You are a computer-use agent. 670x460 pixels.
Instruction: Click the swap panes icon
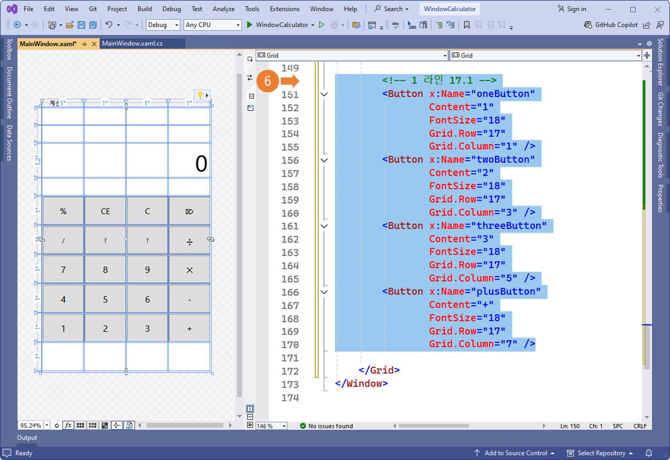coord(250,78)
